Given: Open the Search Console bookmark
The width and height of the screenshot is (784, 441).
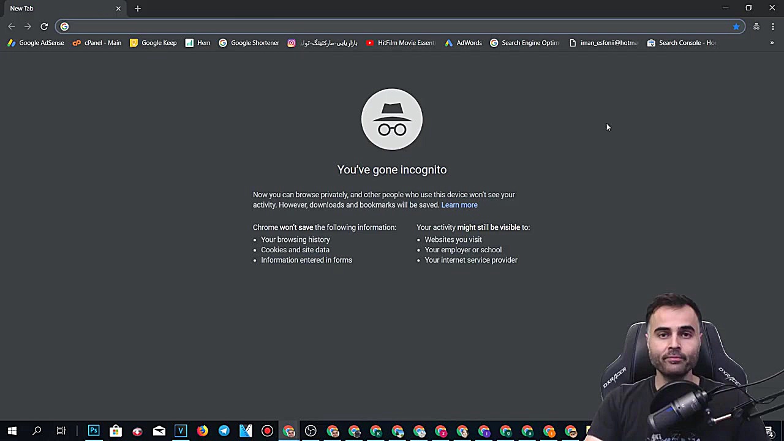Looking at the screenshot, I should [682, 43].
